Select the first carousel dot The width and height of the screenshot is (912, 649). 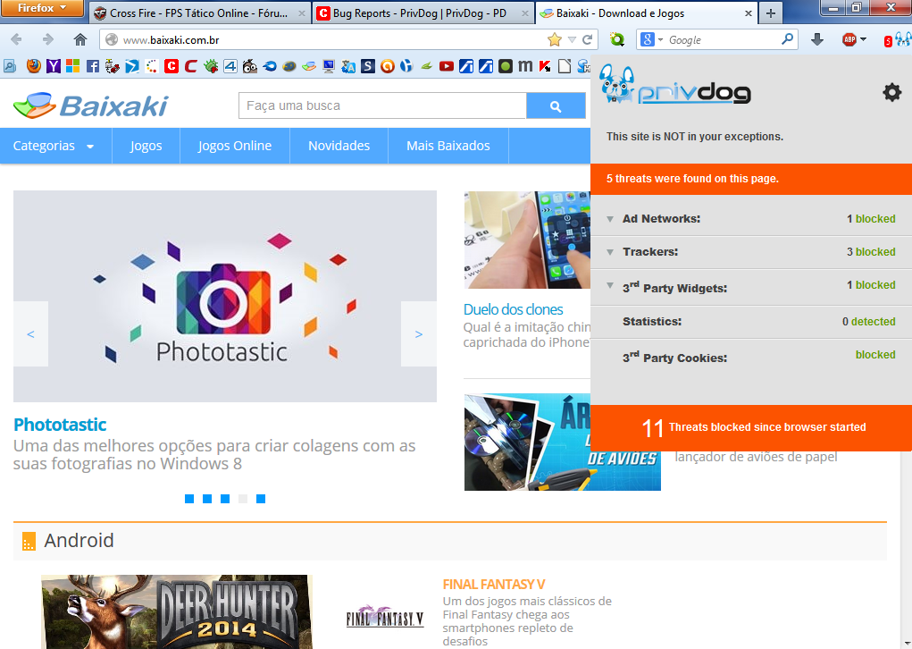[x=189, y=499]
